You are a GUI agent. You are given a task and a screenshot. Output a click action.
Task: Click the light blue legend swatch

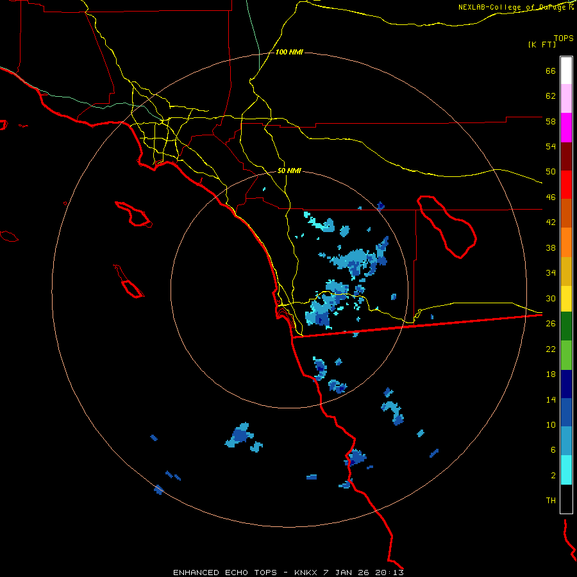tap(566, 440)
